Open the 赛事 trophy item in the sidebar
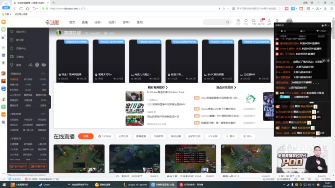 16,65
